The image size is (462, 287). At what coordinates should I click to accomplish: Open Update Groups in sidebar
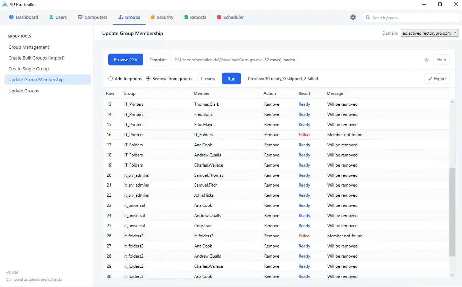point(48,91)
